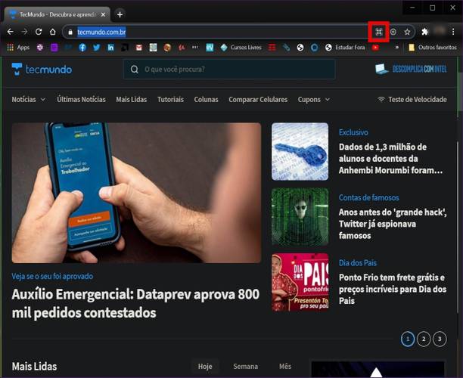The width and height of the screenshot is (463, 378).
Task: Click the address bar URL field
Action: [x=219, y=32]
